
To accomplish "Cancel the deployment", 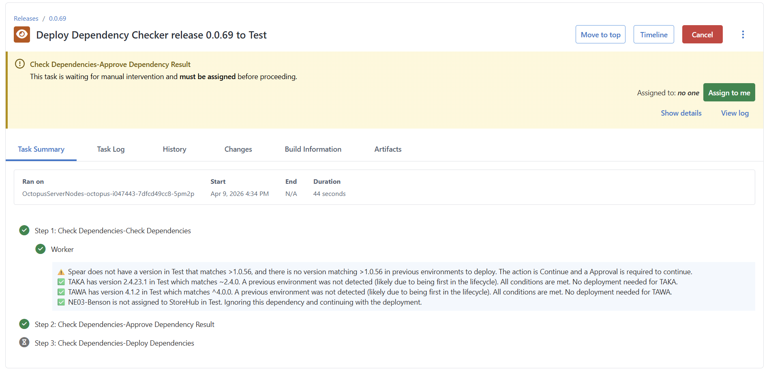I will 702,34.
